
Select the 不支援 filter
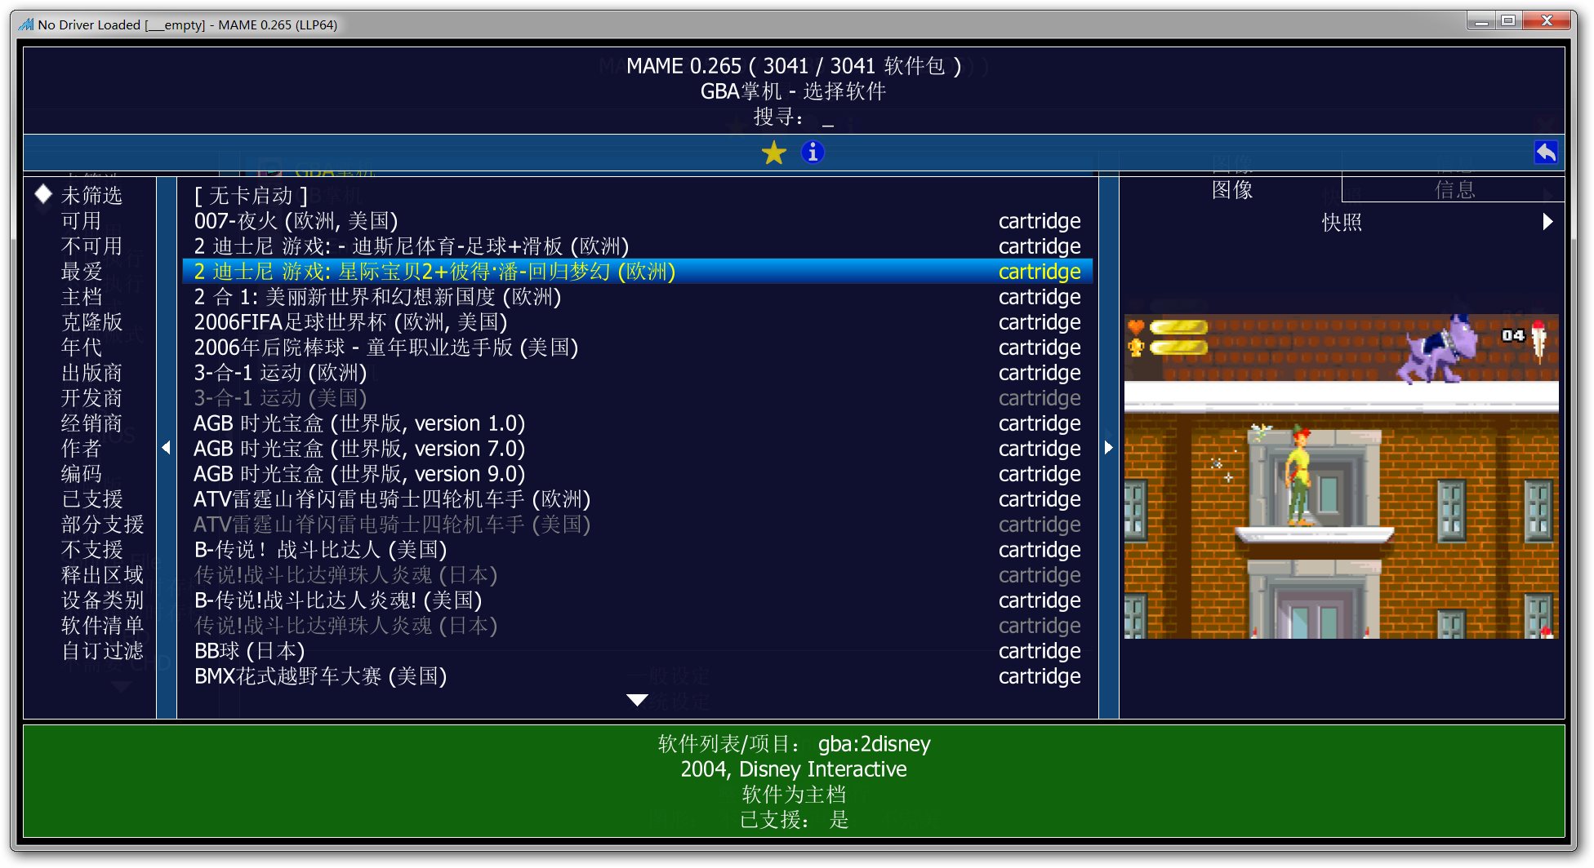coord(91,550)
